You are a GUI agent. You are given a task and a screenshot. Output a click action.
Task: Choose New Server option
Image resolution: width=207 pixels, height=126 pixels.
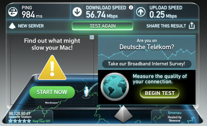coord(31,26)
